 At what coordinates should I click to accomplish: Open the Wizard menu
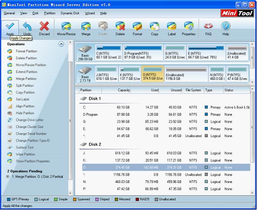(90, 13)
